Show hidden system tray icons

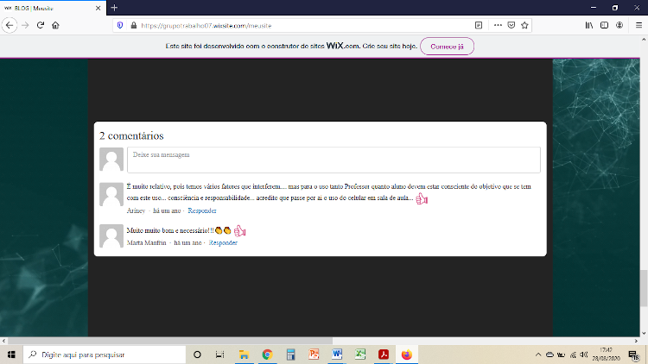coord(538,355)
